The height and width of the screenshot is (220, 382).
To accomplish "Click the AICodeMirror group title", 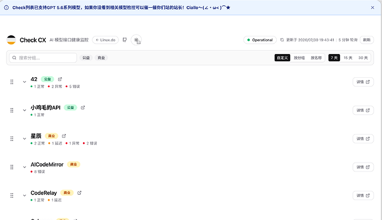I will tap(47, 164).
